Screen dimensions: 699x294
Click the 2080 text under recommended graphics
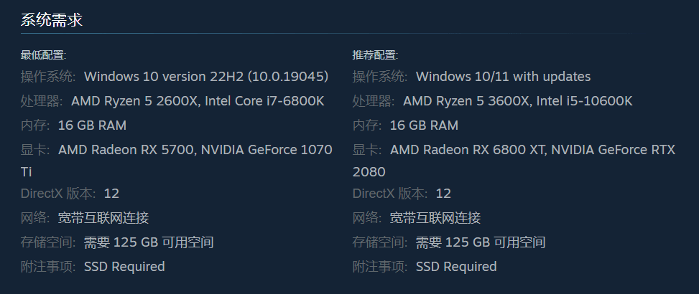pos(369,171)
